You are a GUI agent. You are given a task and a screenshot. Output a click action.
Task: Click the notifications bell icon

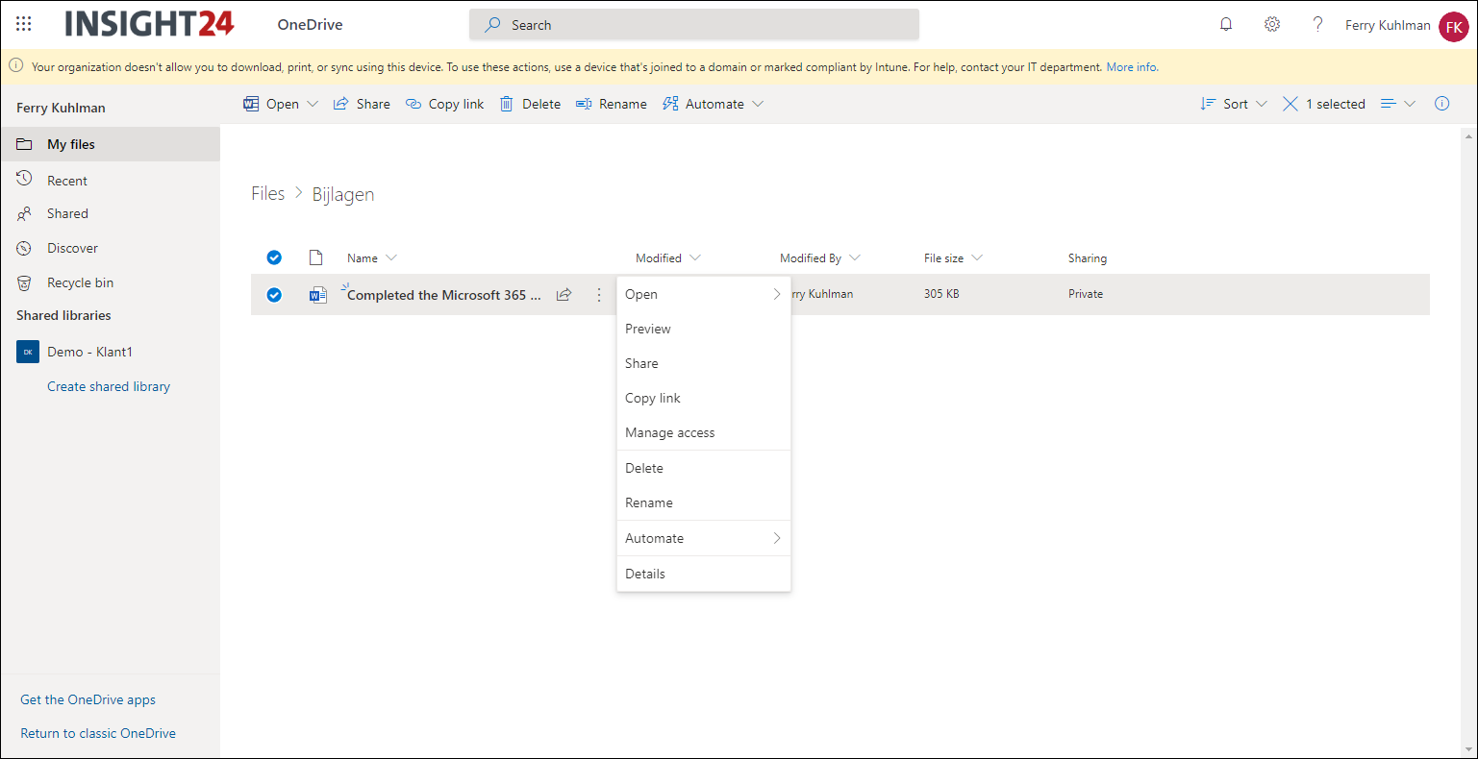tap(1226, 24)
